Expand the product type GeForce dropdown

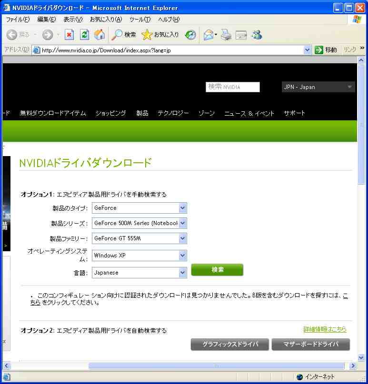(182, 208)
